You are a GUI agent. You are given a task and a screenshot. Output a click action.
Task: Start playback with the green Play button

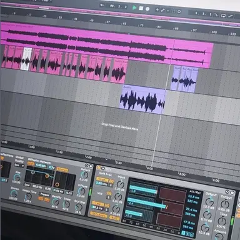(134, 7)
